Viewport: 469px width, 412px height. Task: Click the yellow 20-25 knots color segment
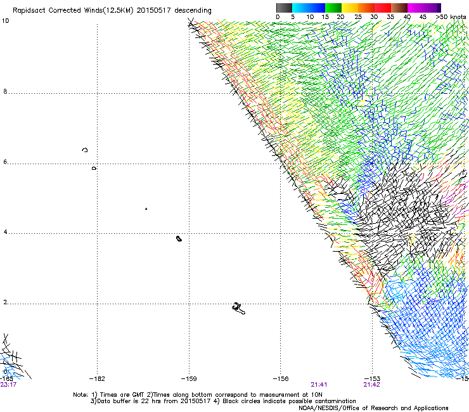click(350, 8)
